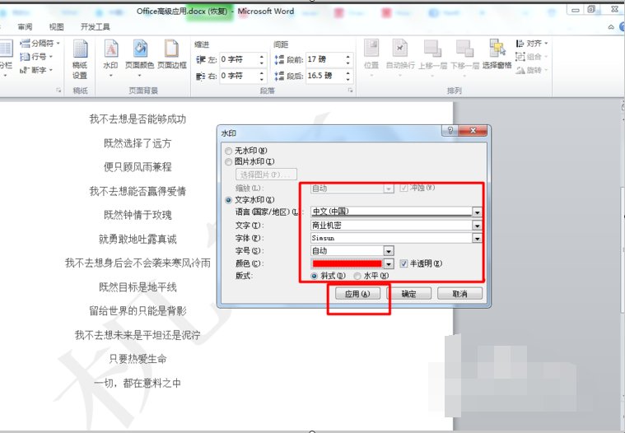625x433 pixels.
Task: Click the 下移一层 send backward button
Action: click(464, 58)
